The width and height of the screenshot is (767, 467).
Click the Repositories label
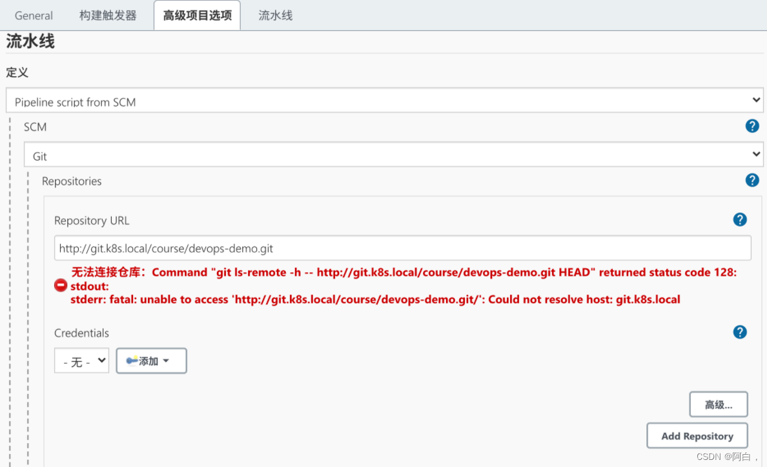72,181
